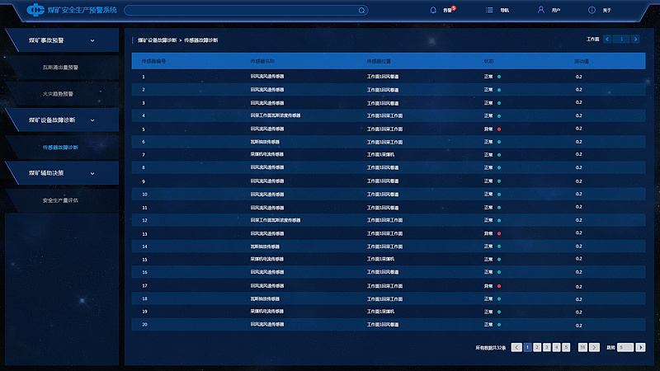Viewport: 660px width, 371px height.
Task: Click the 传感器编号 column header
Action: coord(153,61)
